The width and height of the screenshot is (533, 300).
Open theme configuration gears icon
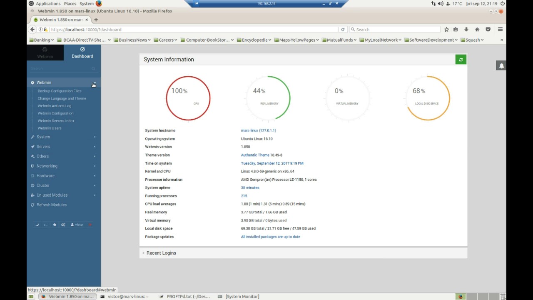(x=63, y=225)
